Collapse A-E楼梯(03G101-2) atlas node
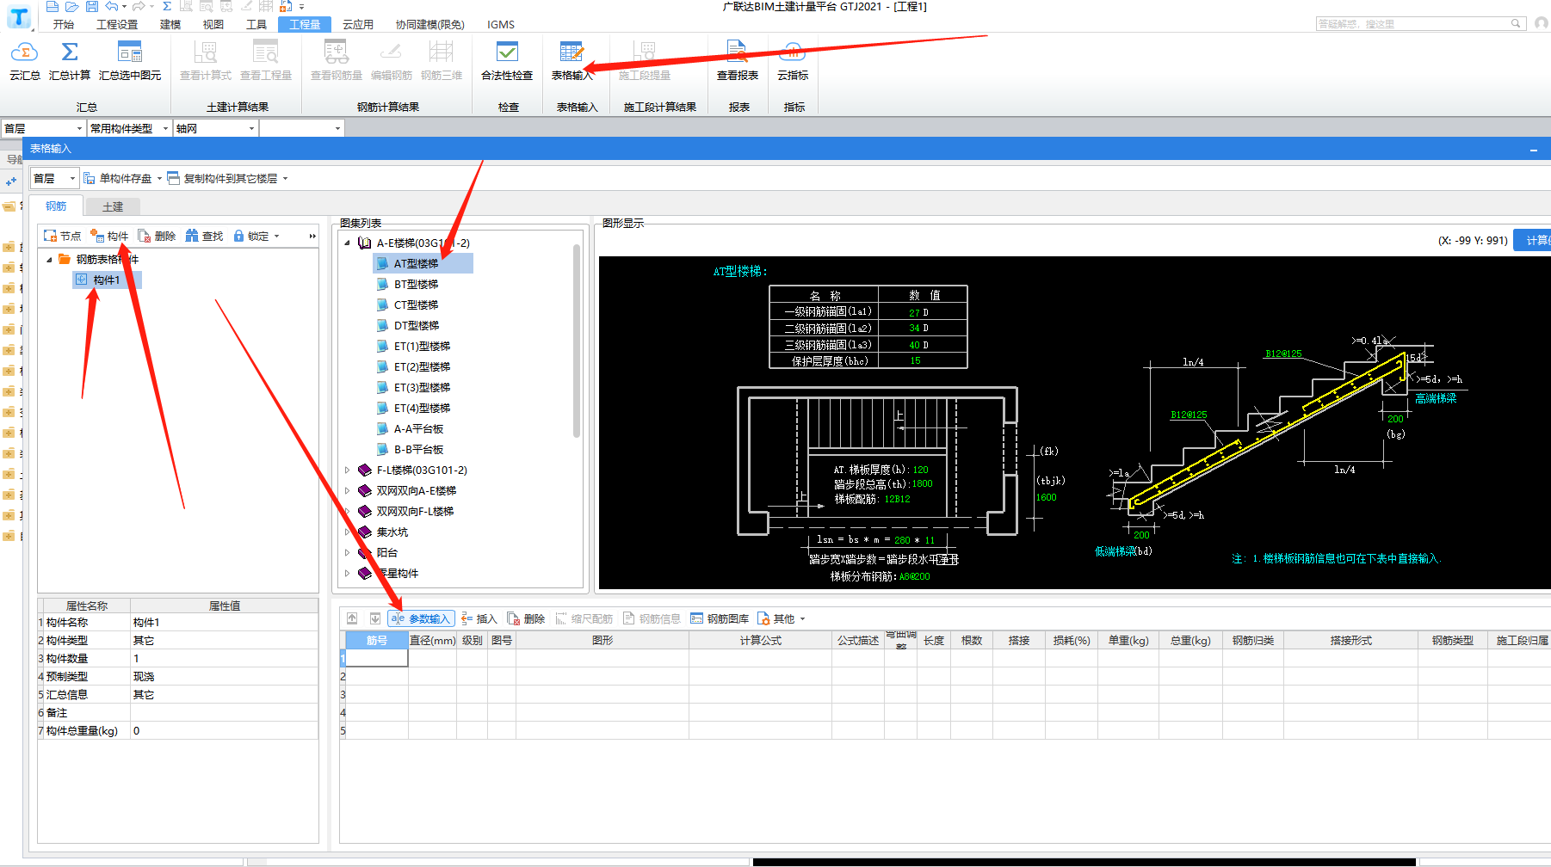1551x867 pixels. (x=348, y=243)
